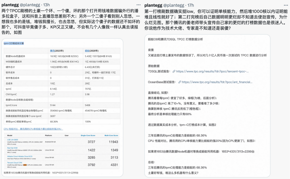Open the plantegg profile name on the 13h tweet
This screenshot has height=179, width=290.
[x=10, y=5]
